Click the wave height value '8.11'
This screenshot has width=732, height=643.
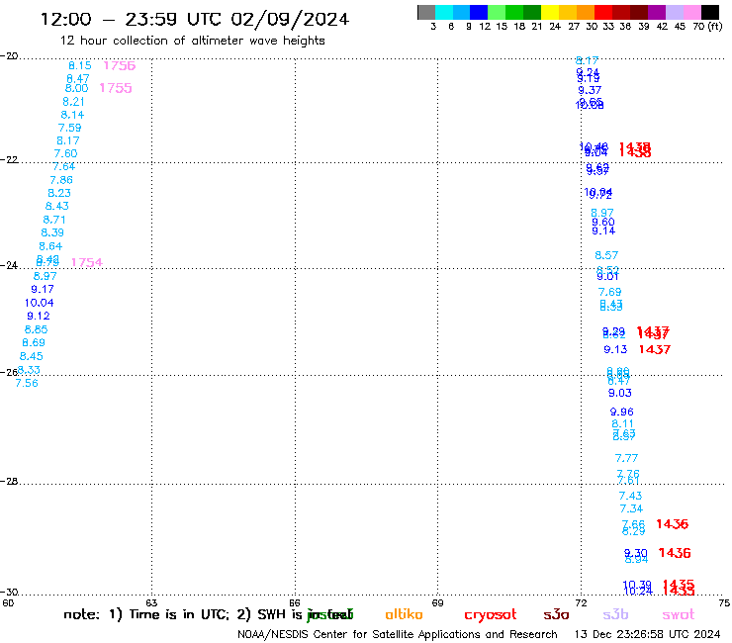pyautogui.click(x=623, y=424)
